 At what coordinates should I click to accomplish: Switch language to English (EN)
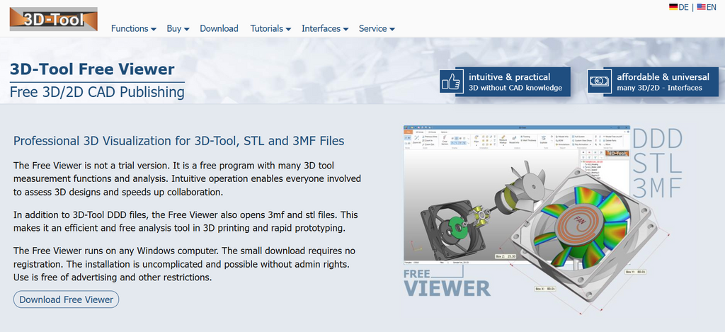[707, 7]
